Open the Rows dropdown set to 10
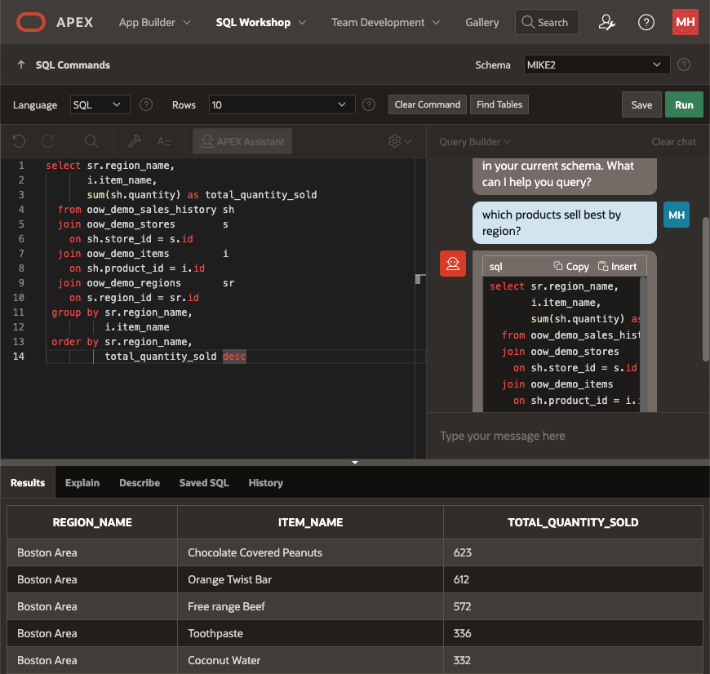710x674 pixels. coord(282,104)
